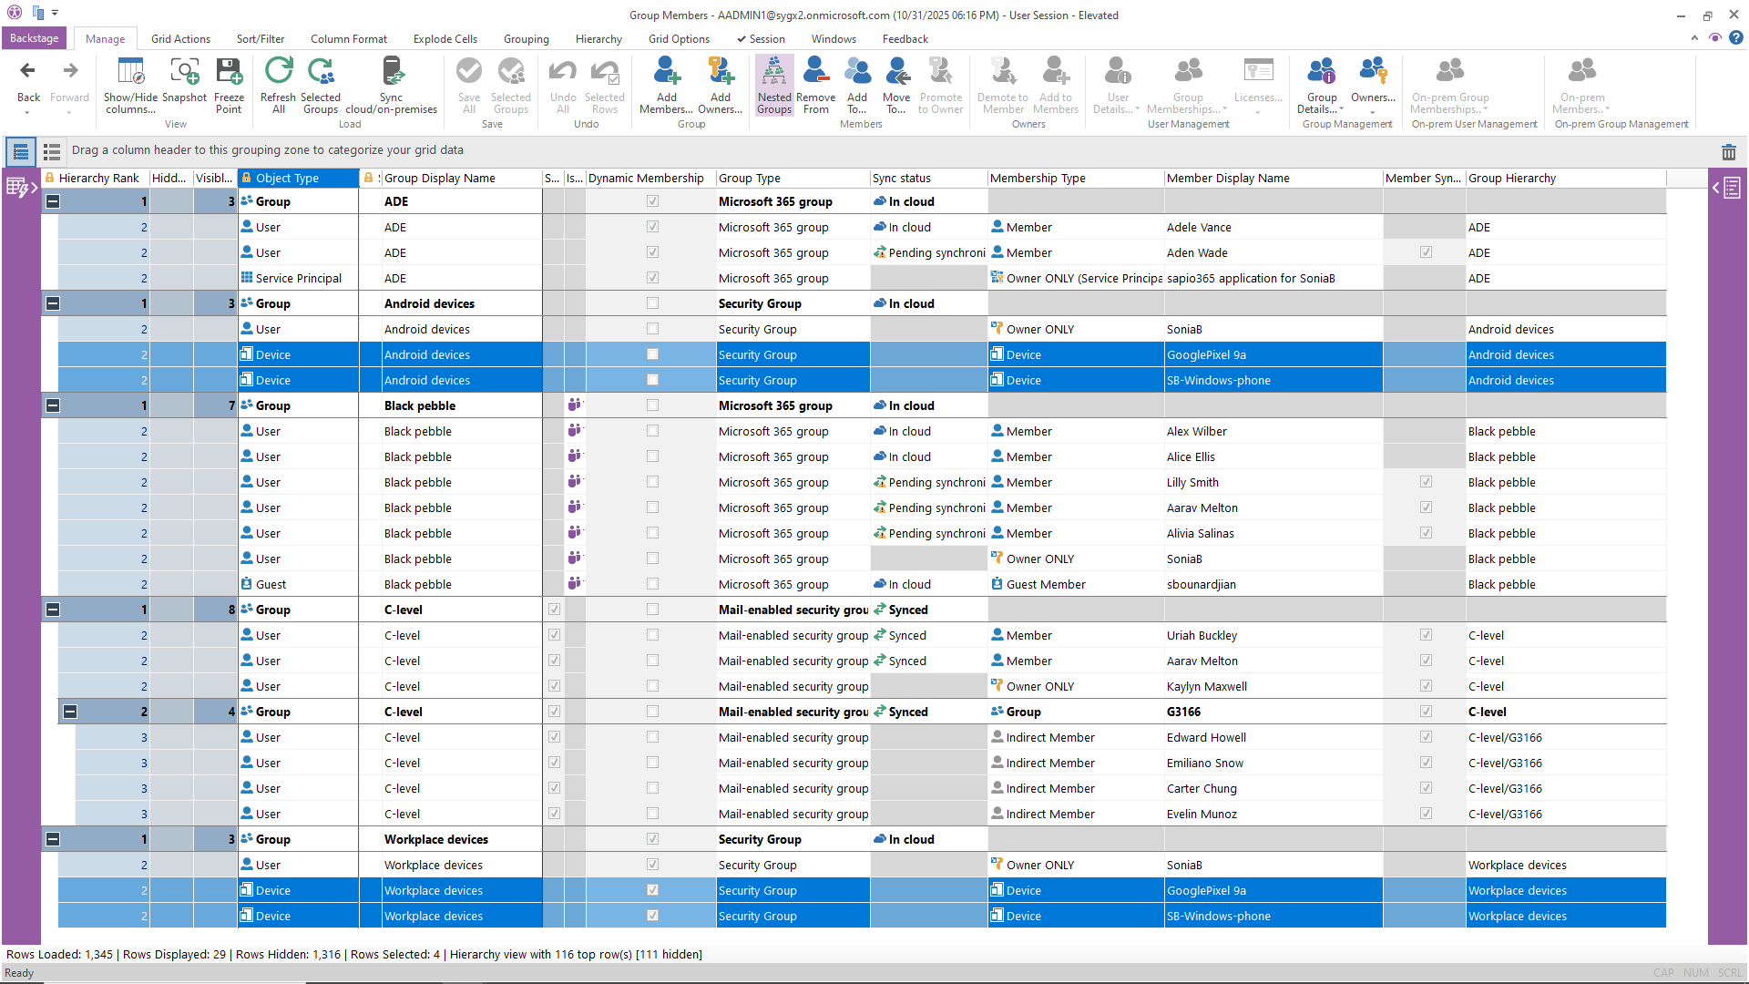
Task: Click Sync cloud/on-premises icon
Action: [x=391, y=72]
